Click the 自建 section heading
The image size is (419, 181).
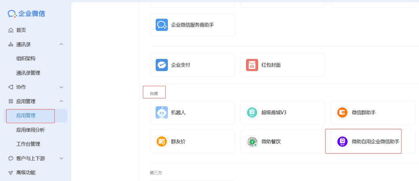coord(154,94)
